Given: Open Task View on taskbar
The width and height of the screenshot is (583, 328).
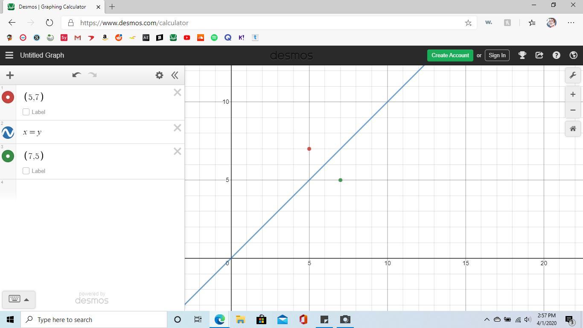Looking at the screenshot, I should tap(198, 319).
